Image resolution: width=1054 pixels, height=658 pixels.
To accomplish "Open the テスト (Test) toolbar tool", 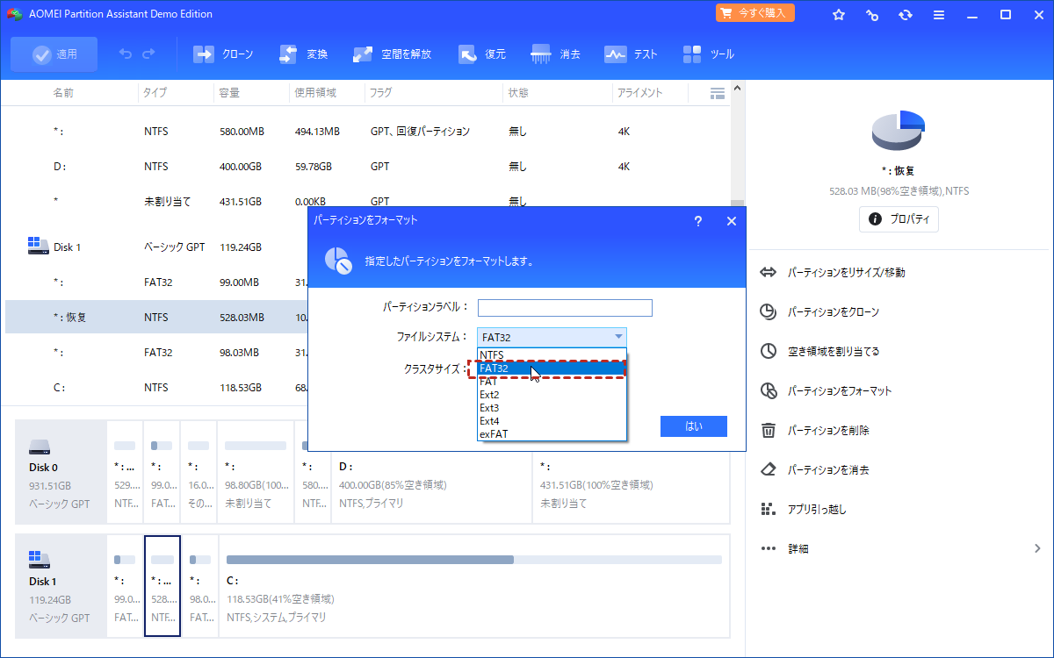I will point(616,54).
